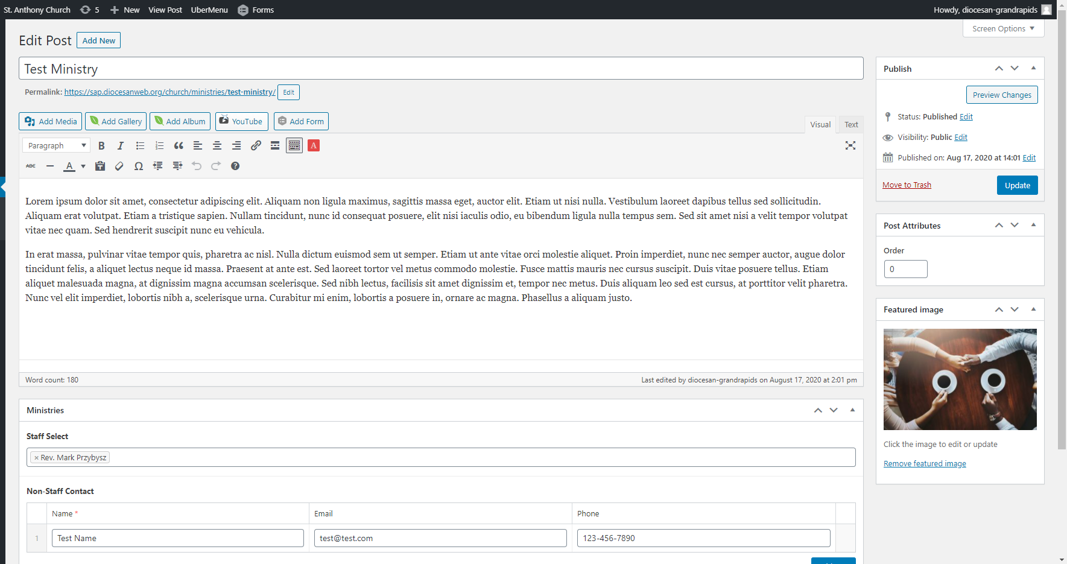Insert special character with the omega icon
Image resolution: width=1067 pixels, height=564 pixels.
click(139, 166)
